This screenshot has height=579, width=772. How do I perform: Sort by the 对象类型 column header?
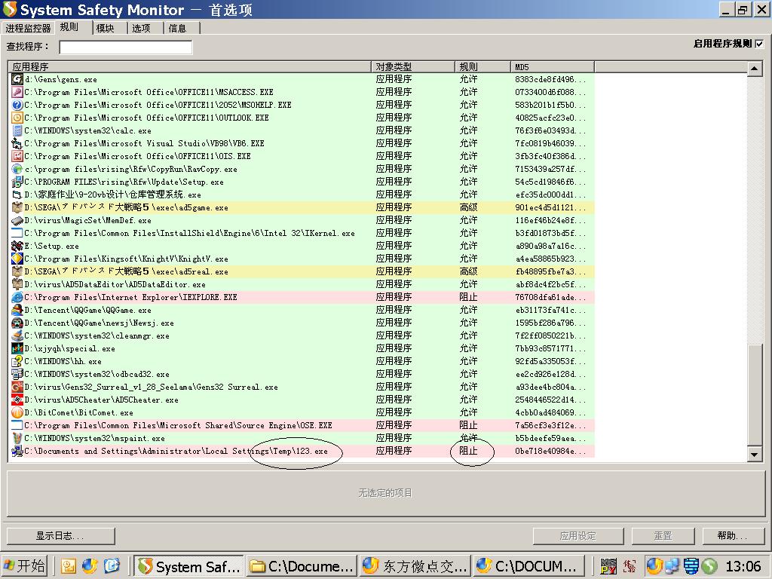point(412,67)
